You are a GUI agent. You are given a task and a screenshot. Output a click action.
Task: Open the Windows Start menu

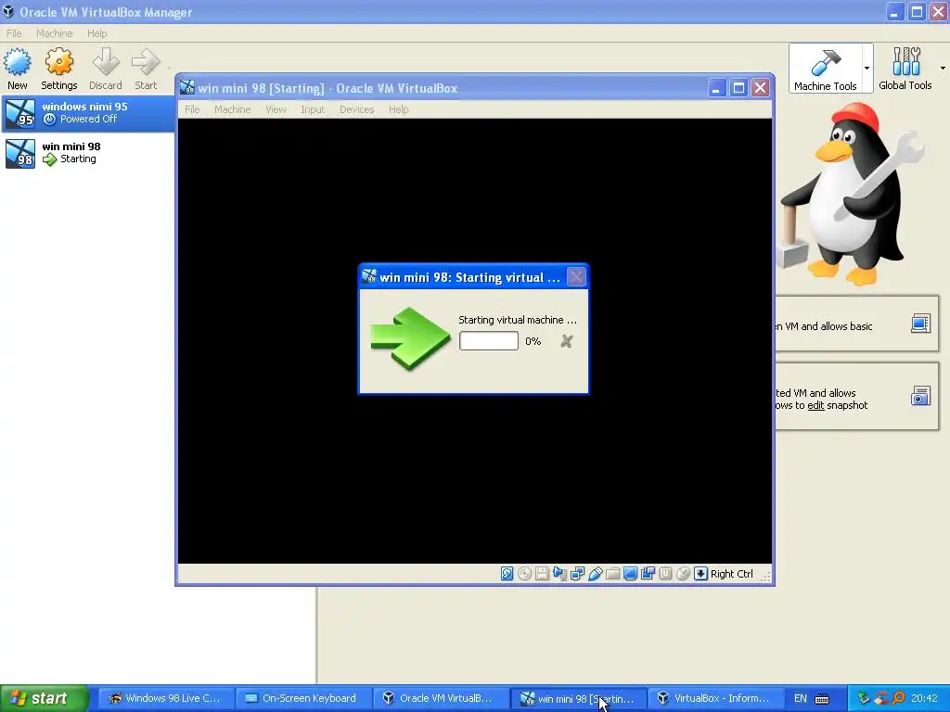pos(45,698)
